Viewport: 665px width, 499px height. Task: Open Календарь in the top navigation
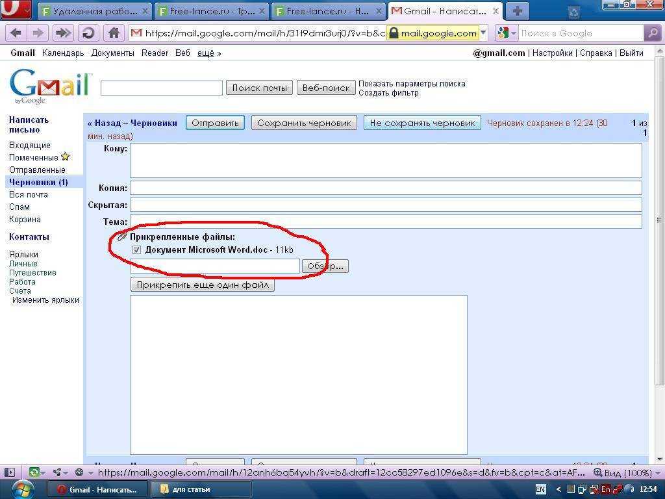63,53
